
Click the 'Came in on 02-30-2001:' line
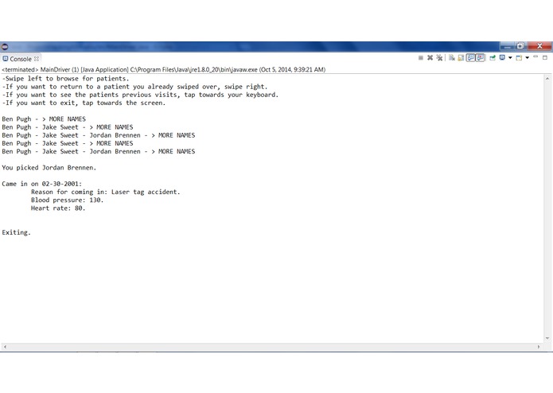coord(41,184)
